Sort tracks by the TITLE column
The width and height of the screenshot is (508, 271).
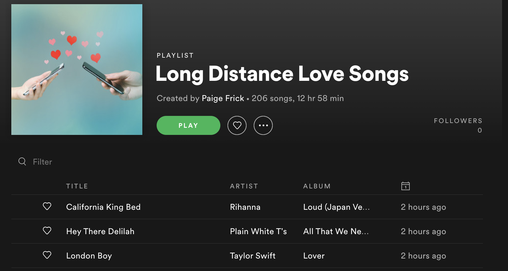(77, 186)
